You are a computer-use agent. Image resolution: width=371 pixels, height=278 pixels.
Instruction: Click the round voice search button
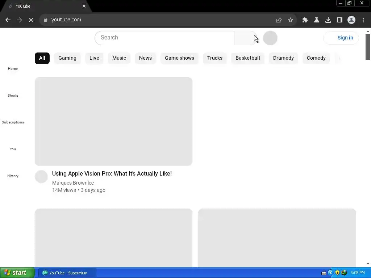(270, 38)
